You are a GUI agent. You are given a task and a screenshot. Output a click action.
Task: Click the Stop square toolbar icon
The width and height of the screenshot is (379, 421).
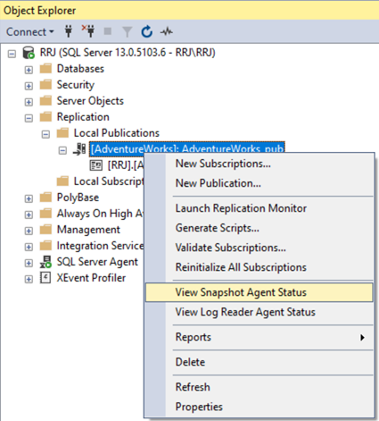pyautogui.click(x=108, y=31)
